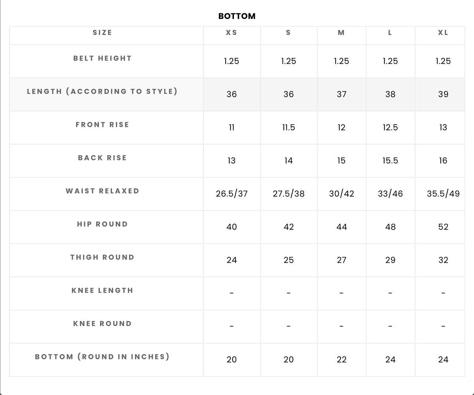Screen dimensions: 474x395
Task: Click the HIP ROUND row label
Action: pyautogui.click(x=102, y=224)
